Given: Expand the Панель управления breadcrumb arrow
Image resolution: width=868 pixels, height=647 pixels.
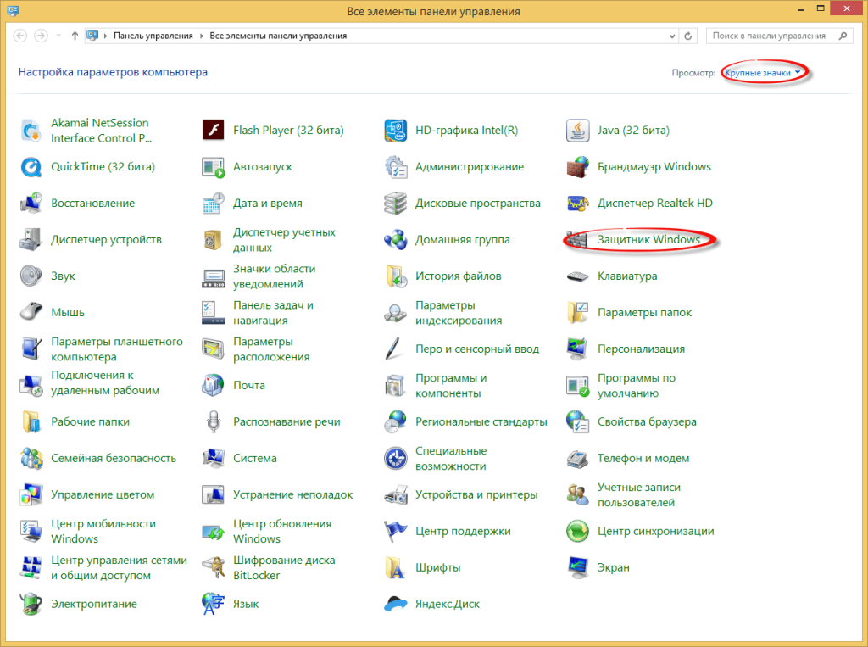Looking at the screenshot, I should (x=201, y=36).
